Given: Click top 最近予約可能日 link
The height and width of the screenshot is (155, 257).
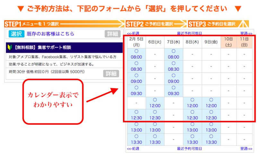Looking at the screenshot, I should click(189, 33).
